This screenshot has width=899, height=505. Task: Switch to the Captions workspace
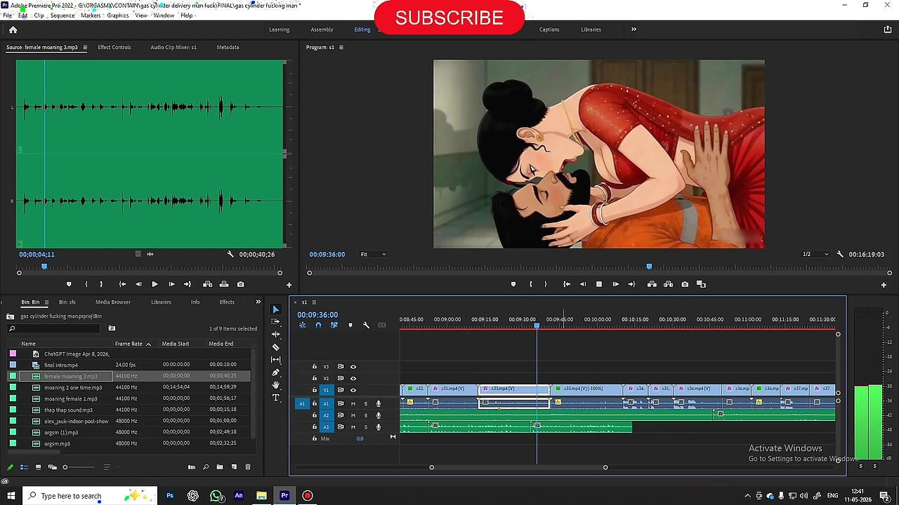click(549, 29)
